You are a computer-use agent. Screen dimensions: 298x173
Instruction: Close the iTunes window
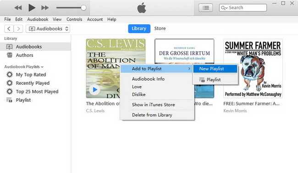(292, 3)
